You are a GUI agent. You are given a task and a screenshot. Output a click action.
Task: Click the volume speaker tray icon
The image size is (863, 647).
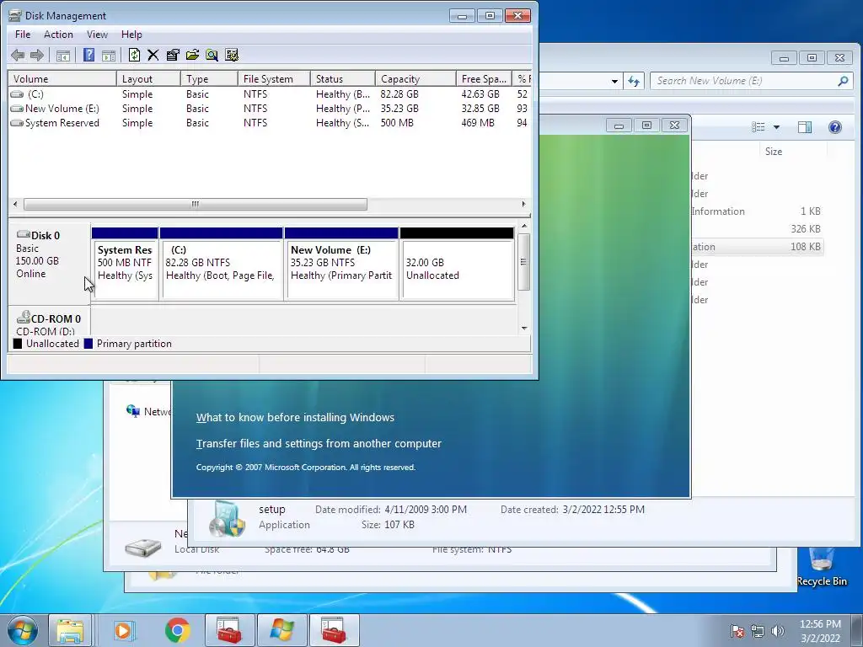click(x=778, y=631)
